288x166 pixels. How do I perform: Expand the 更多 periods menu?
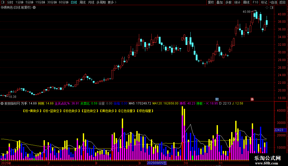112,2
